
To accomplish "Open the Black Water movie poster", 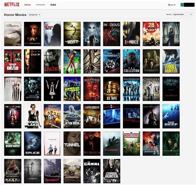I will click(13, 144).
